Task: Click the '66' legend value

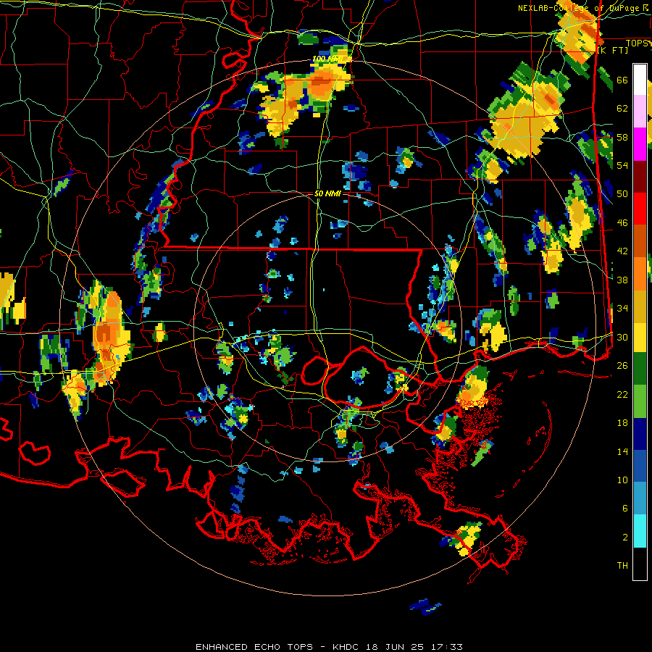Action: point(622,80)
